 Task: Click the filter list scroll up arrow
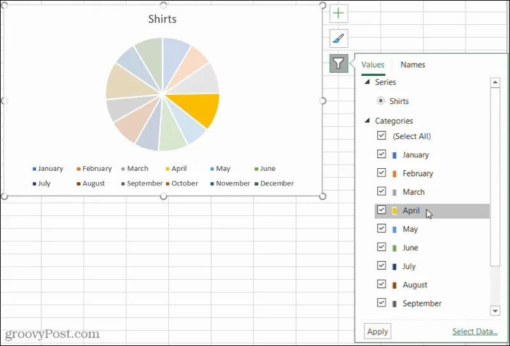495,83
